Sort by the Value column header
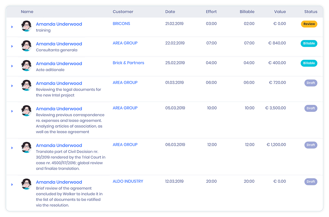Screen dimensions: 329x217 (x=280, y=12)
